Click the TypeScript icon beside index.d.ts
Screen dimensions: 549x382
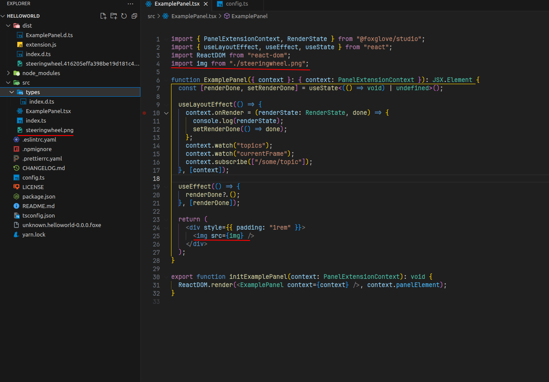coord(23,101)
